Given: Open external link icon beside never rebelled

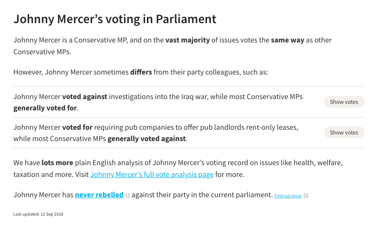Looking at the screenshot, I should [x=128, y=196].
